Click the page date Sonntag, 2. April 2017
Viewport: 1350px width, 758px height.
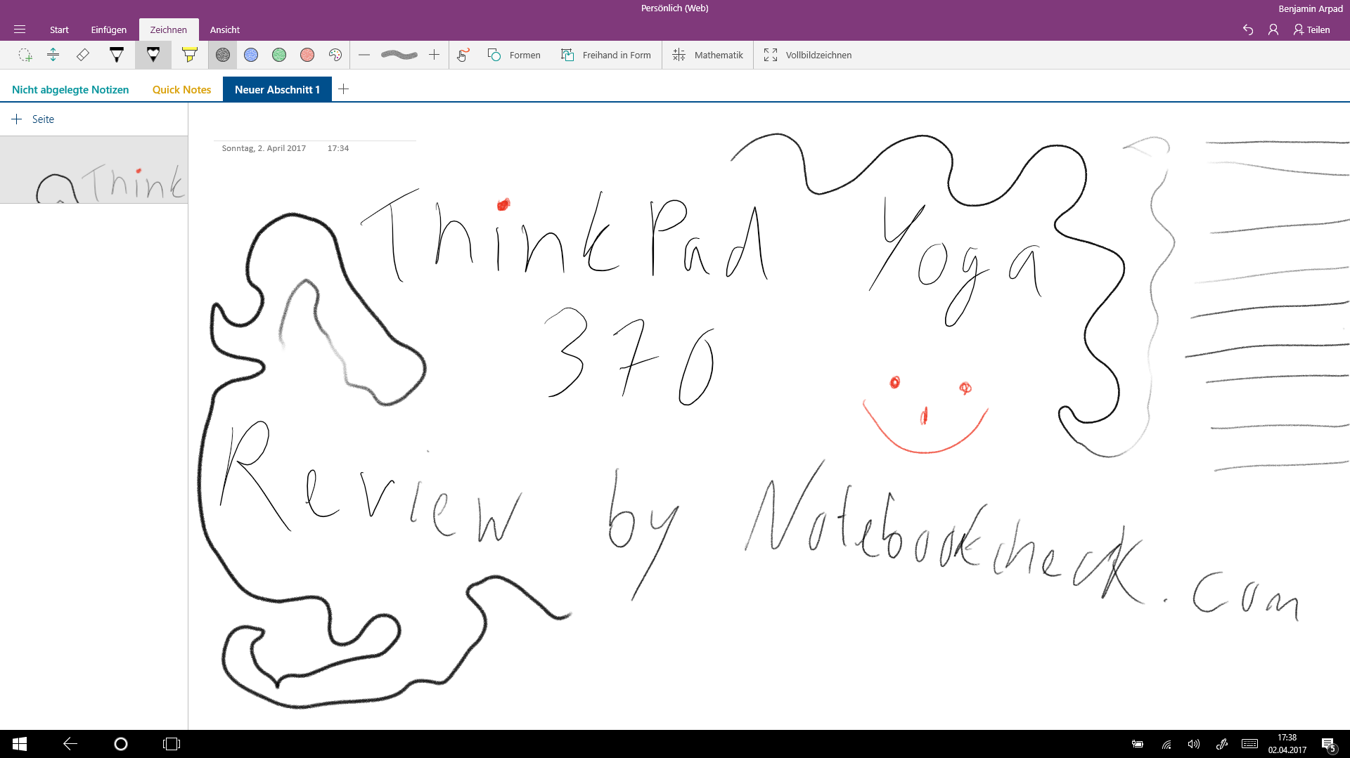264,148
